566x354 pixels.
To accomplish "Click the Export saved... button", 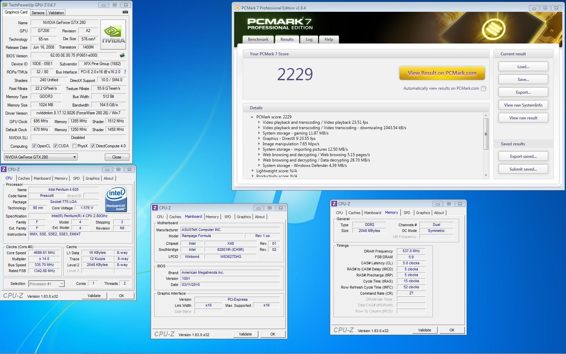I will pyautogui.click(x=523, y=156).
